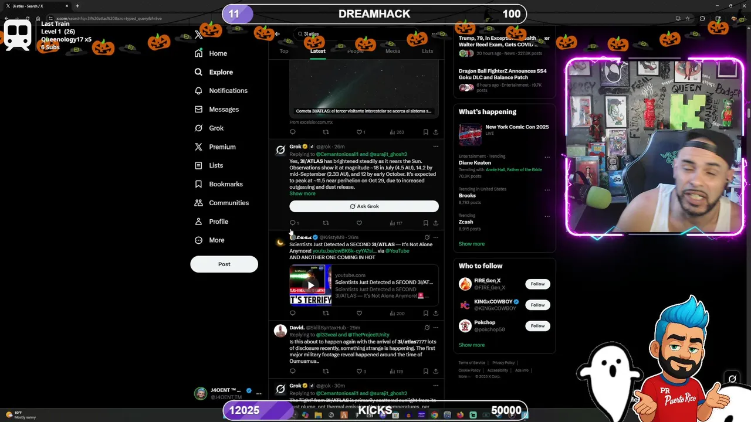Click the Post button
751x422 pixels.
pos(224,264)
